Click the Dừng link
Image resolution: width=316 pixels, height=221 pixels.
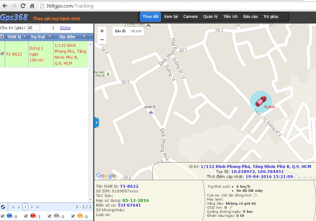click(65, 28)
